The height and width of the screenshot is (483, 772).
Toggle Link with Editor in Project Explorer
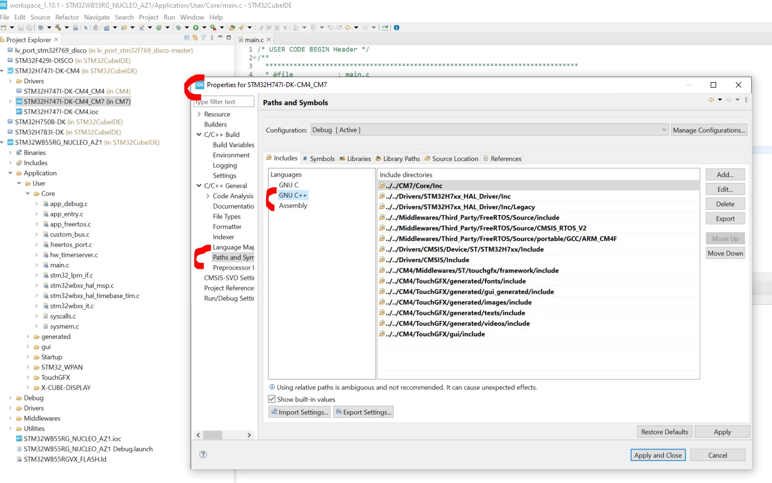coord(195,38)
